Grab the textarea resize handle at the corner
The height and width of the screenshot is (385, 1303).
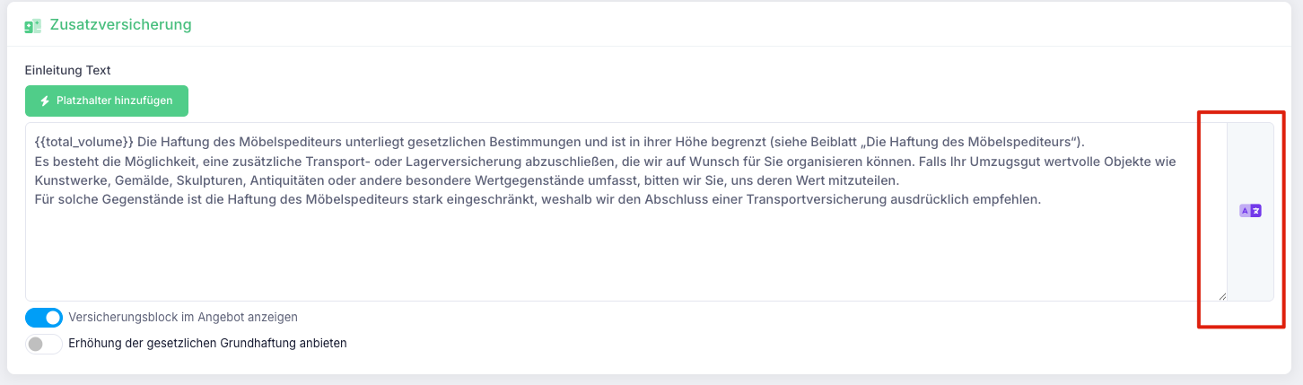pyautogui.click(x=1221, y=296)
